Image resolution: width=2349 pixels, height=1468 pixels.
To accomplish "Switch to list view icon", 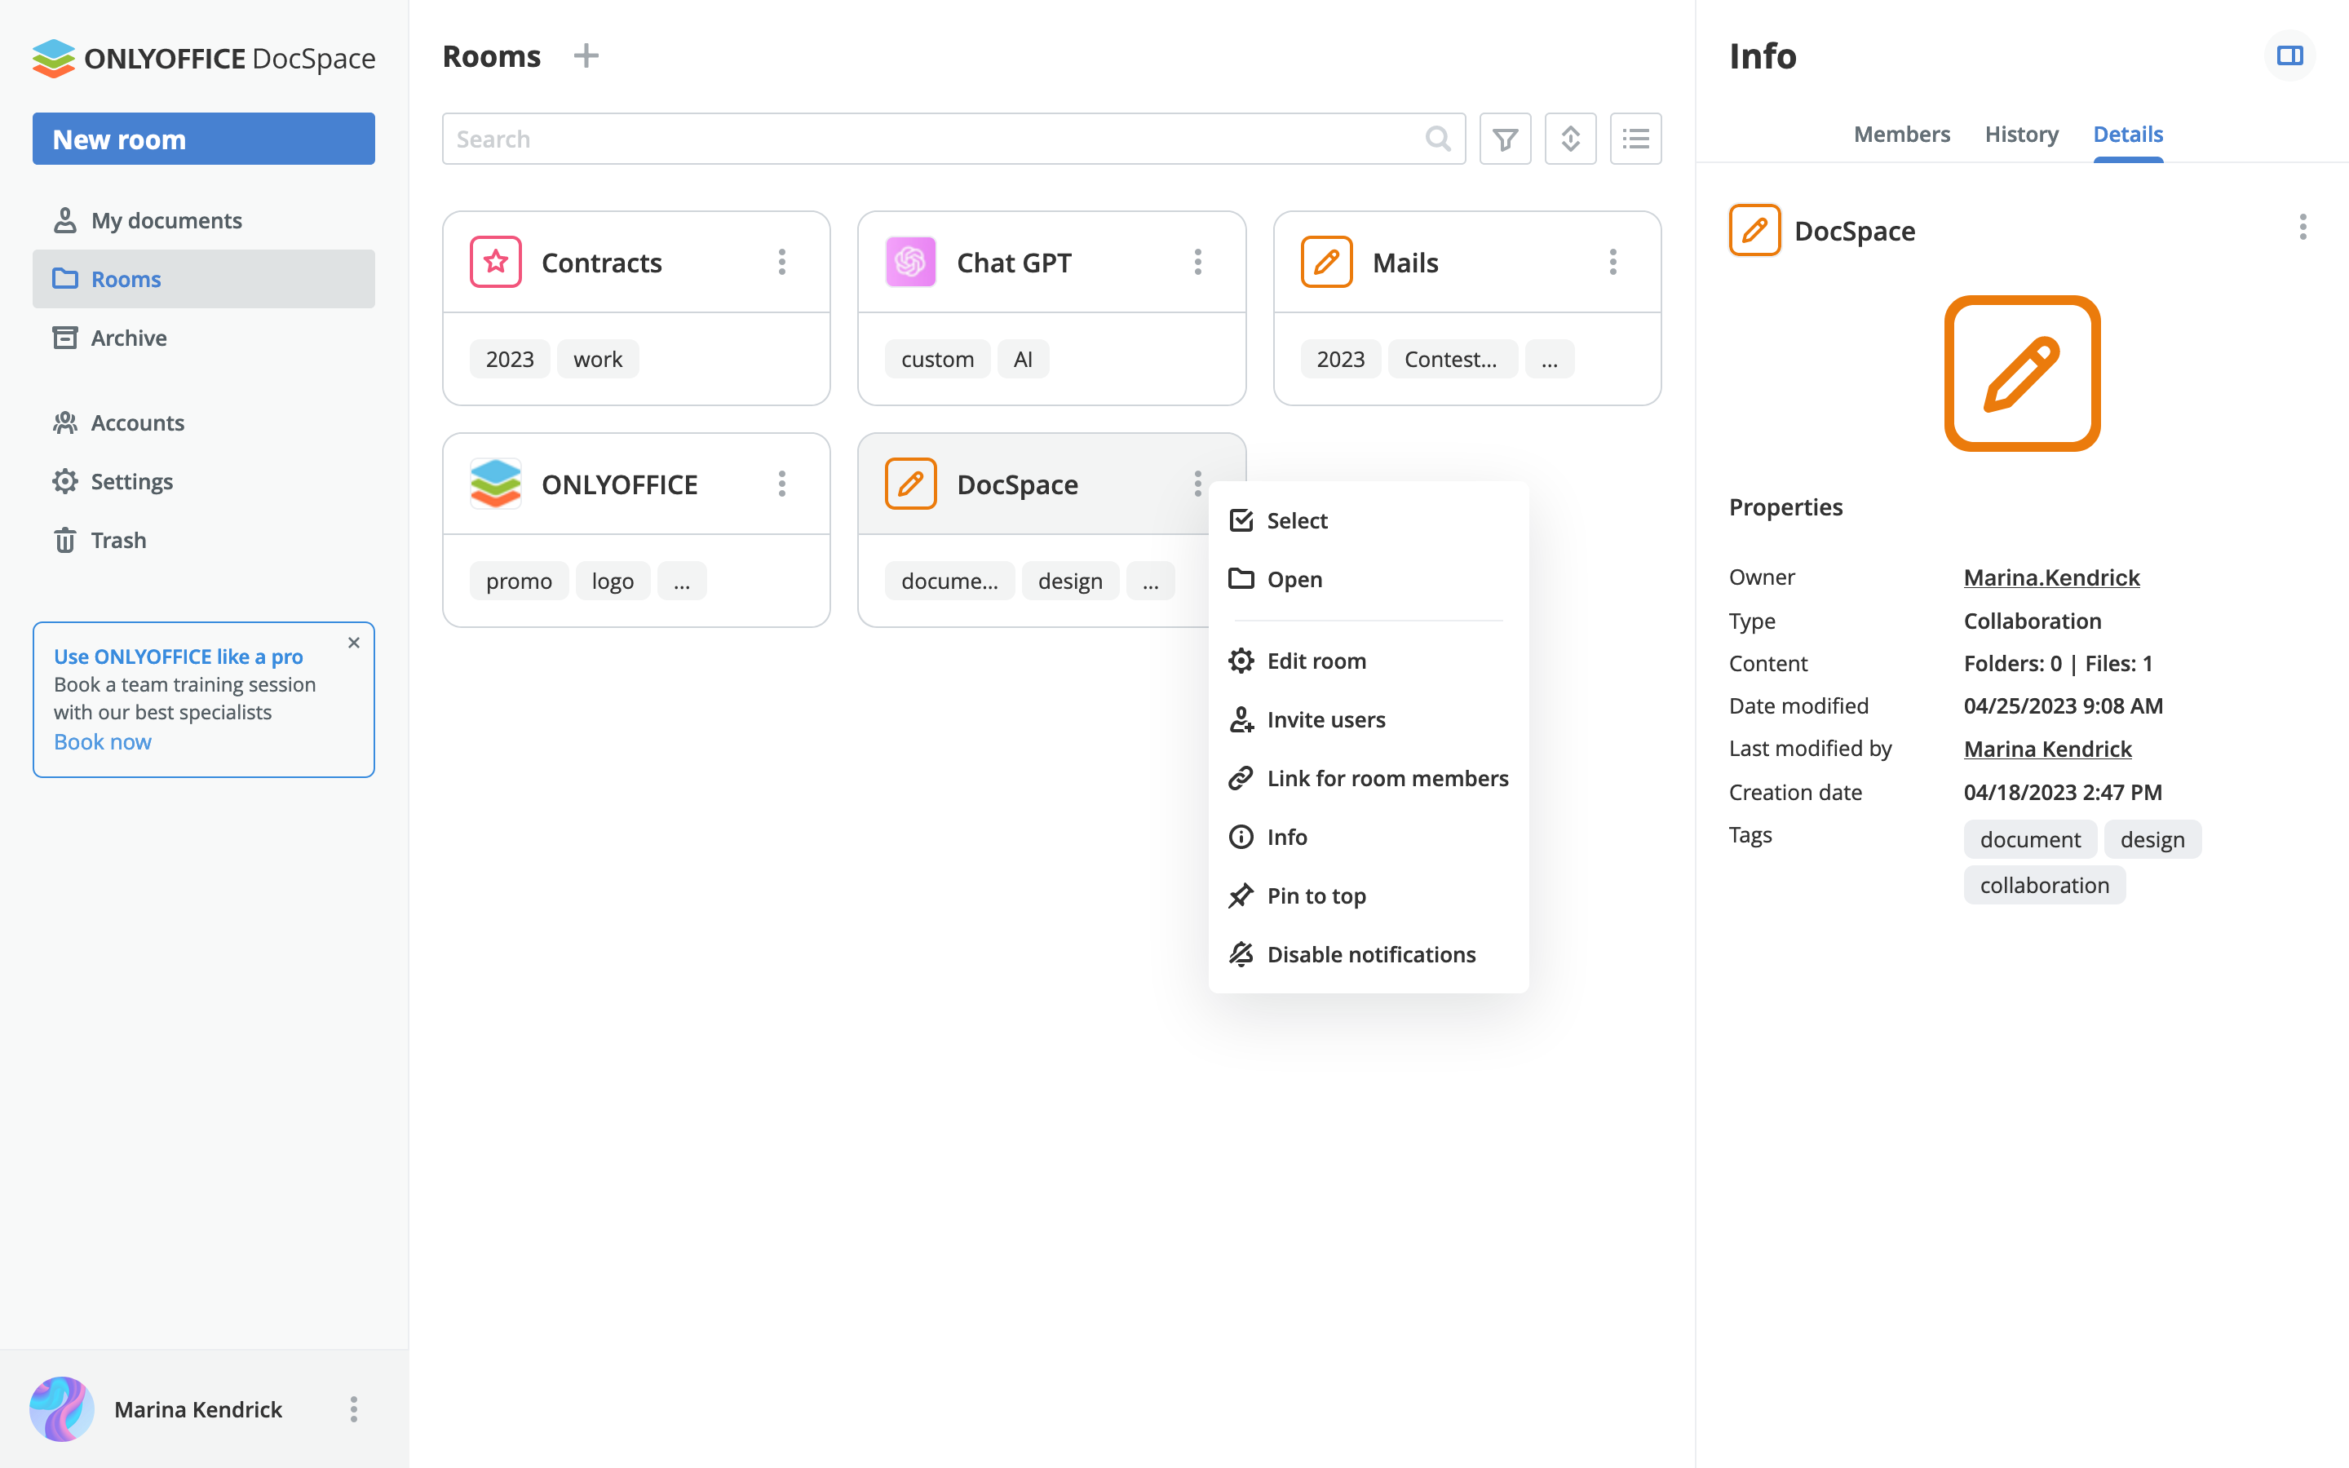I will click(x=1635, y=139).
